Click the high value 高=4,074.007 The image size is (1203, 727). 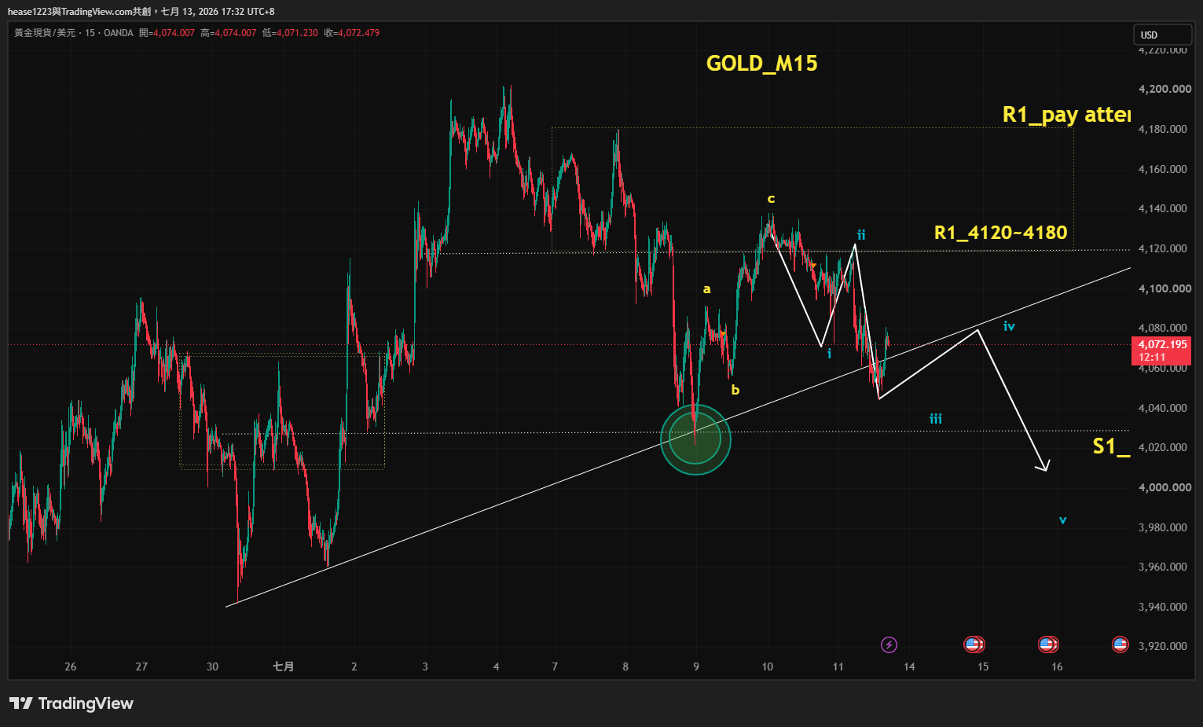click(x=229, y=33)
